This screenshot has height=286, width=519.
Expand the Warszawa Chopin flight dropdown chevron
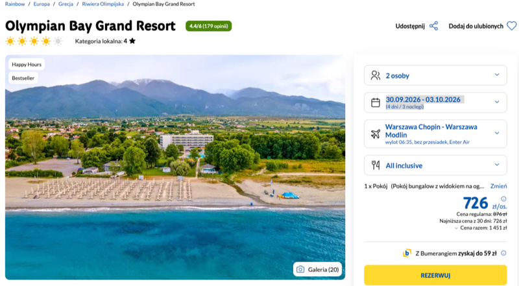pos(497,133)
